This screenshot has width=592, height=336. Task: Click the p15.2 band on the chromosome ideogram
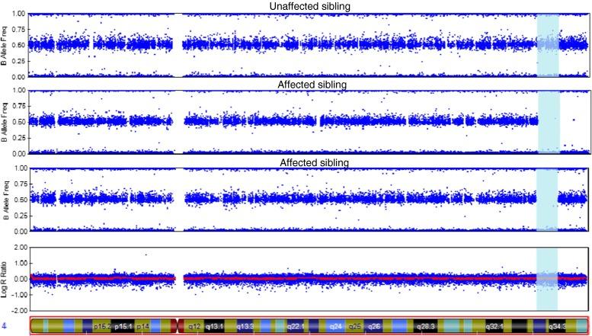102,326
